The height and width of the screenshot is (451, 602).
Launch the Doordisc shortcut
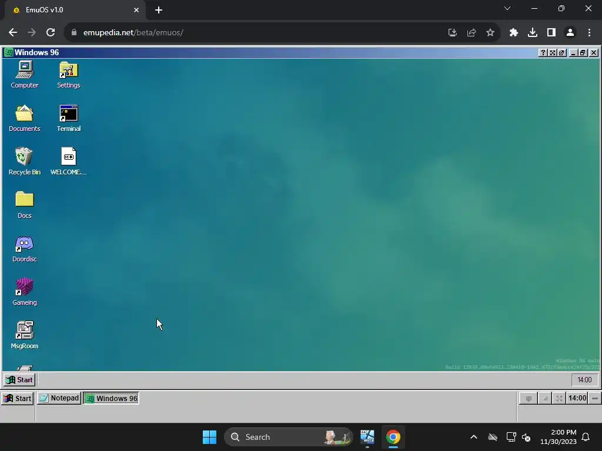pos(24,248)
